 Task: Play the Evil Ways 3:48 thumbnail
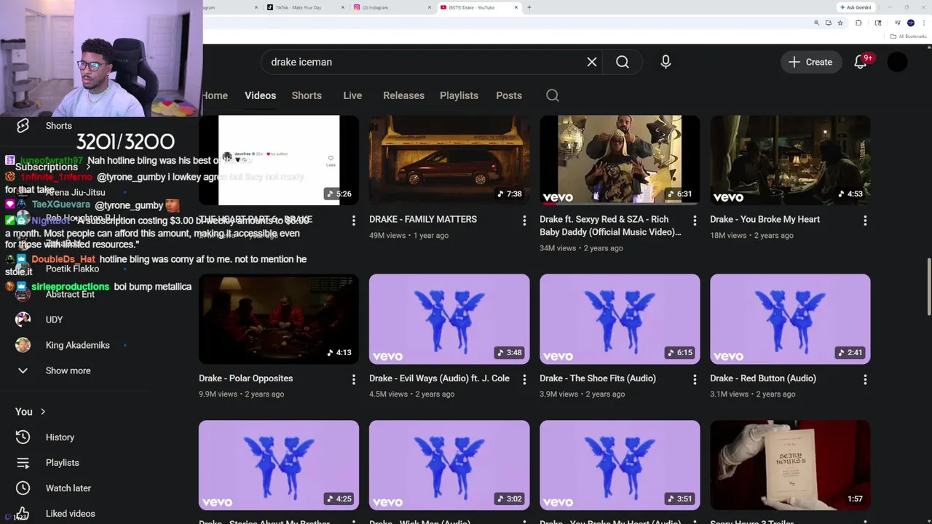[x=449, y=319]
